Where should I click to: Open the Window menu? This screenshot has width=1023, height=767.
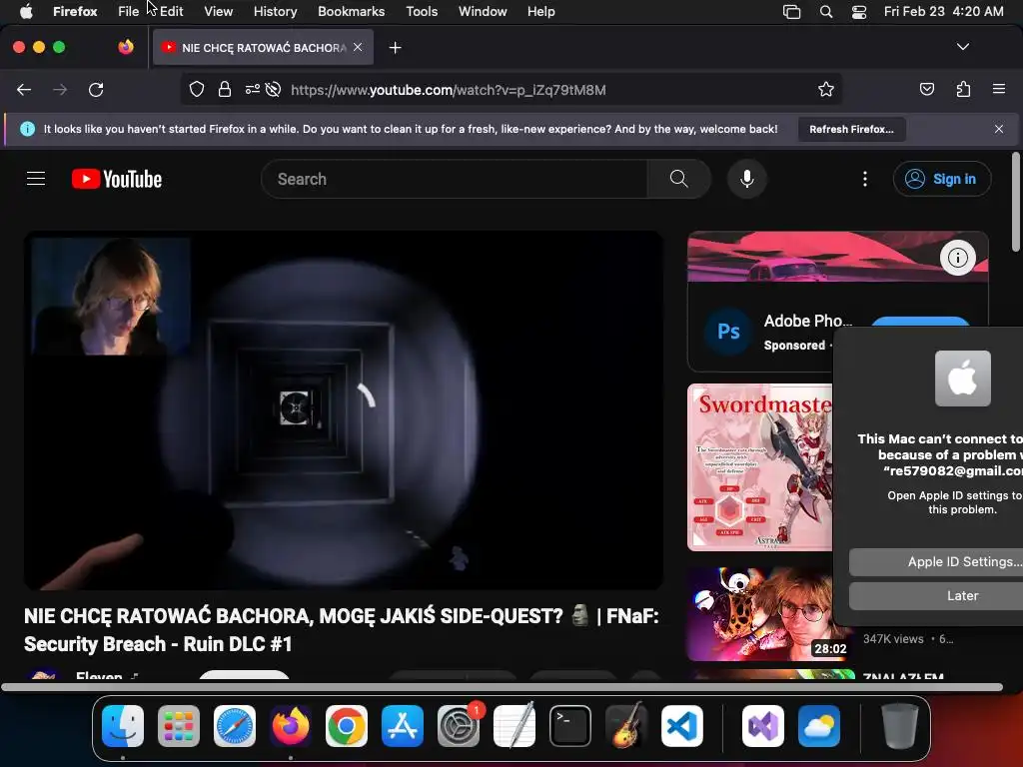tap(483, 11)
